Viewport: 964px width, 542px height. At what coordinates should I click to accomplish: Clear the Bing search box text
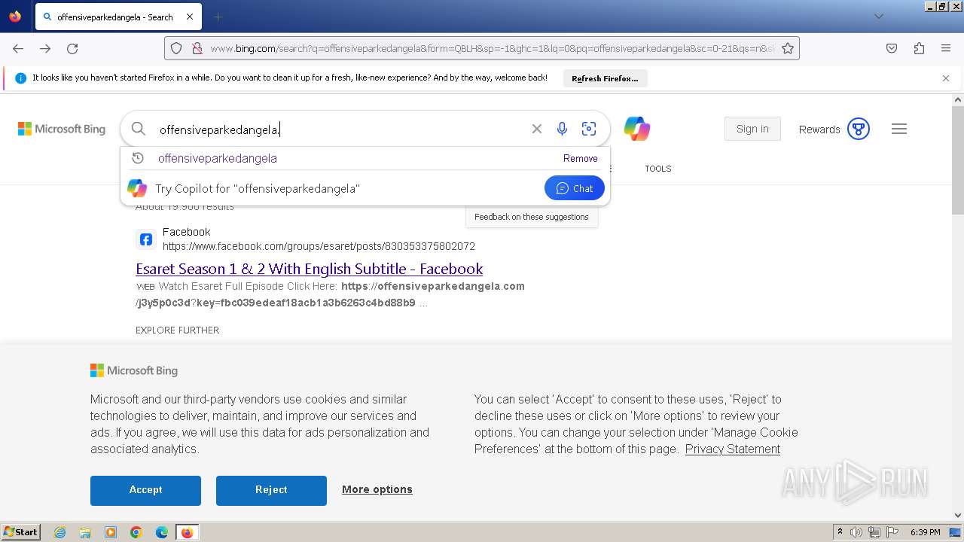pyautogui.click(x=537, y=129)
